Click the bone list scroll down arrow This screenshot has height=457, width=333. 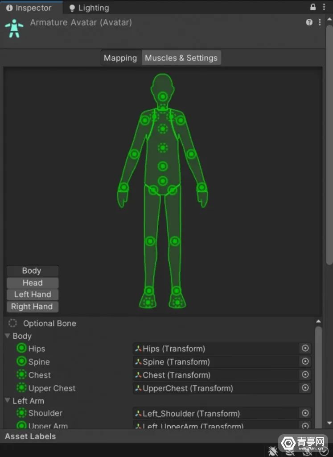(329, 423)
